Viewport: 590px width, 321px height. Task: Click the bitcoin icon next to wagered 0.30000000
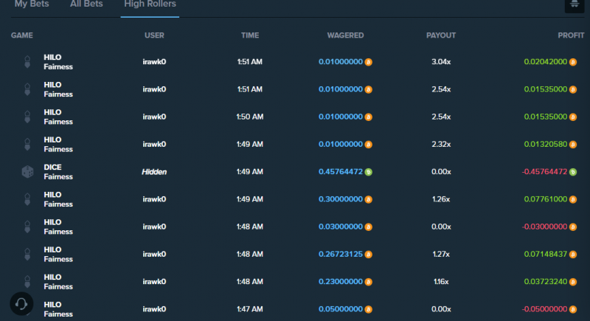(368, 199)
